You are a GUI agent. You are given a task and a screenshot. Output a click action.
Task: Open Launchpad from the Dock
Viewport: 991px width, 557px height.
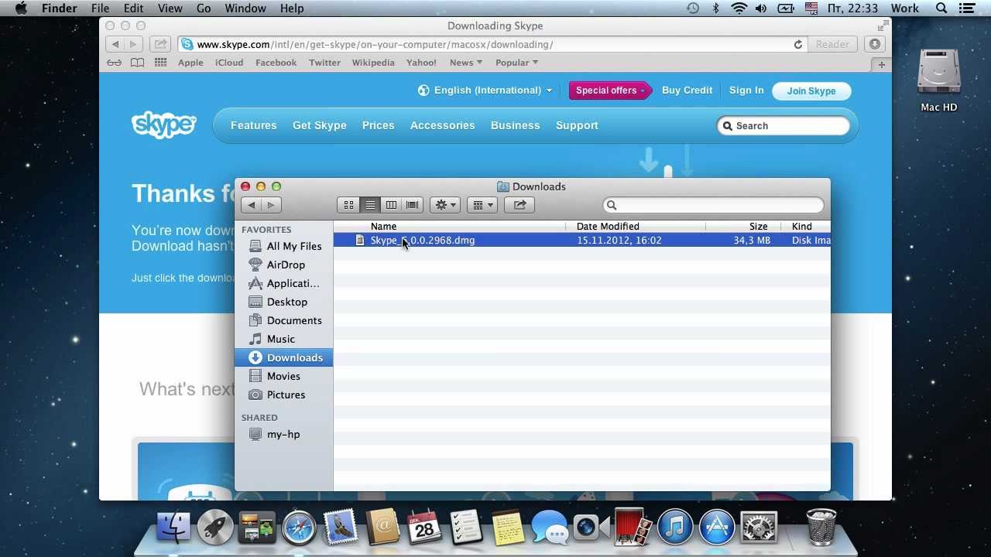[x=215, y=528]
